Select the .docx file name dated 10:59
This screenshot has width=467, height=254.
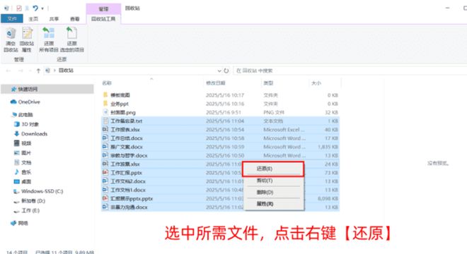(127, 147)
